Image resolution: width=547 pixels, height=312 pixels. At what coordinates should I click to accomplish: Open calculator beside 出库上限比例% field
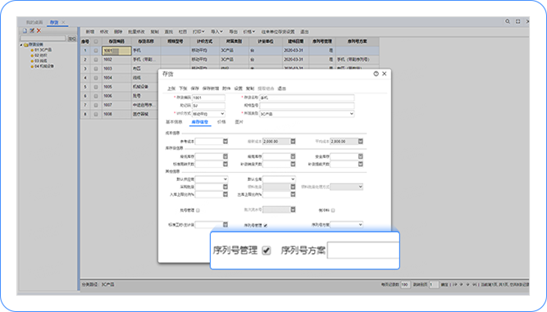coord(293,194)
